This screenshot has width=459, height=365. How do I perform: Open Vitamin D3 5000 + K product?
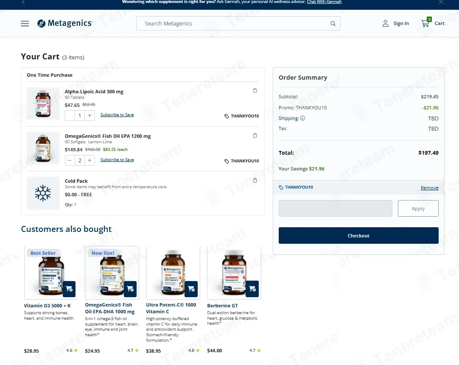(48, 306)
